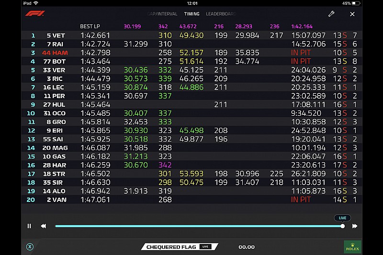Select the TIMING tab
383x255 pixels.
coord(192,14)
